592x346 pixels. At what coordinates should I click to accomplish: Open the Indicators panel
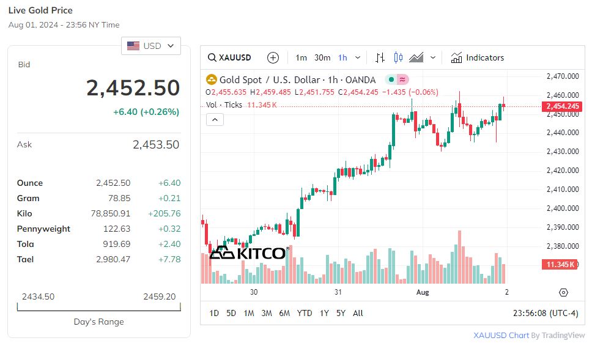point(478,58)
